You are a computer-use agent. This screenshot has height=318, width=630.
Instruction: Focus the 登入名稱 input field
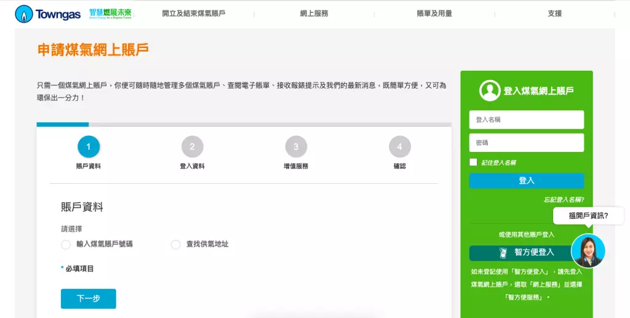pyautogui.click(x=526, y=120)
